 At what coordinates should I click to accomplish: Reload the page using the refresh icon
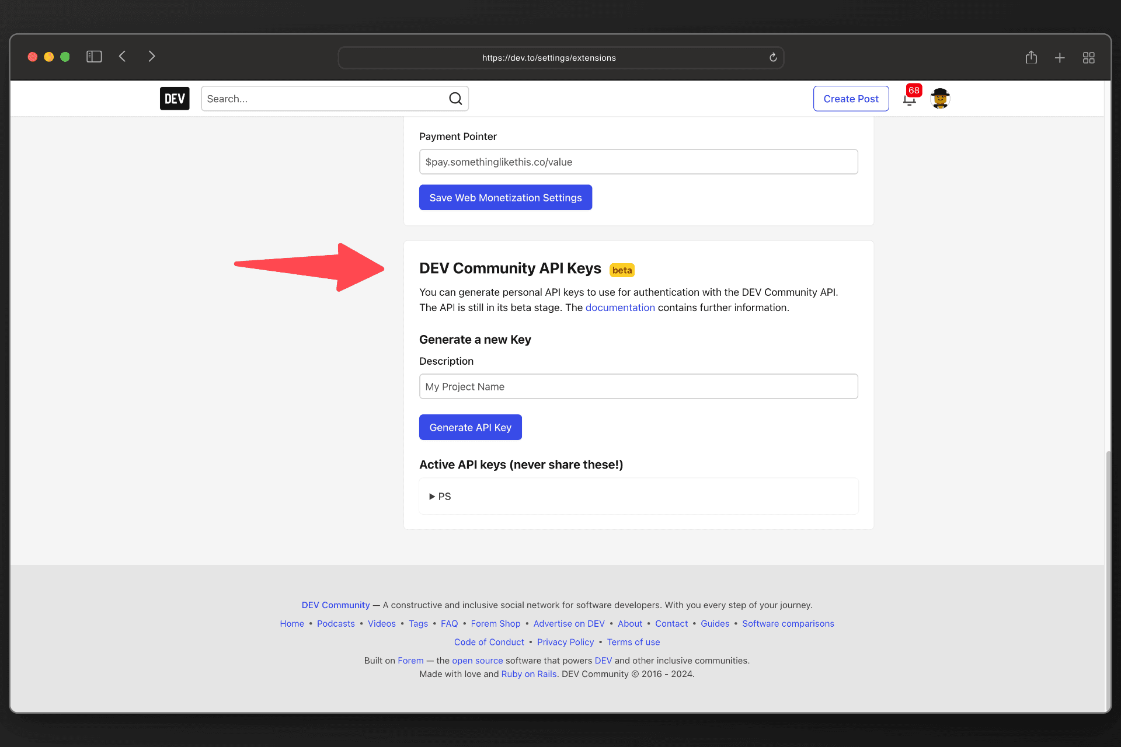coord(773,57)
